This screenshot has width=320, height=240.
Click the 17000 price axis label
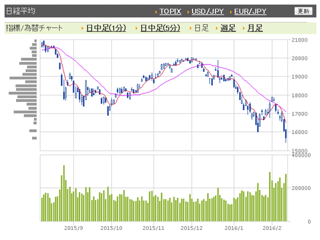[x=299, y=114]
